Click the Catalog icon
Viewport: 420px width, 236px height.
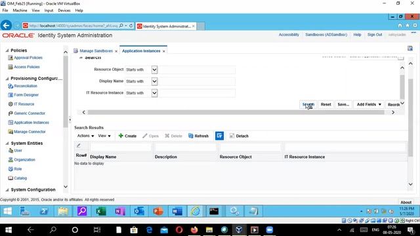pyautogui.click(x=10, y=178)
